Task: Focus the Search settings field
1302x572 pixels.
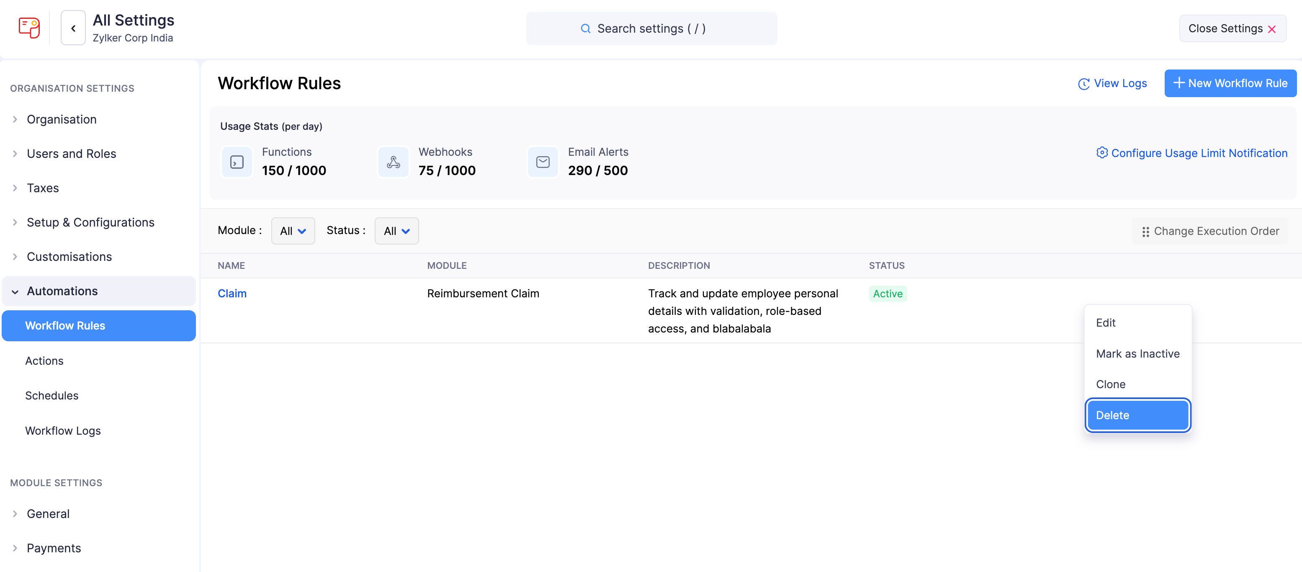Action: 651,29
